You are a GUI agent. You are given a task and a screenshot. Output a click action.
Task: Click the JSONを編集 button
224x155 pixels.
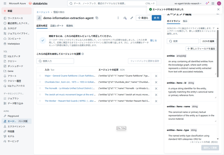click(208, 41)
